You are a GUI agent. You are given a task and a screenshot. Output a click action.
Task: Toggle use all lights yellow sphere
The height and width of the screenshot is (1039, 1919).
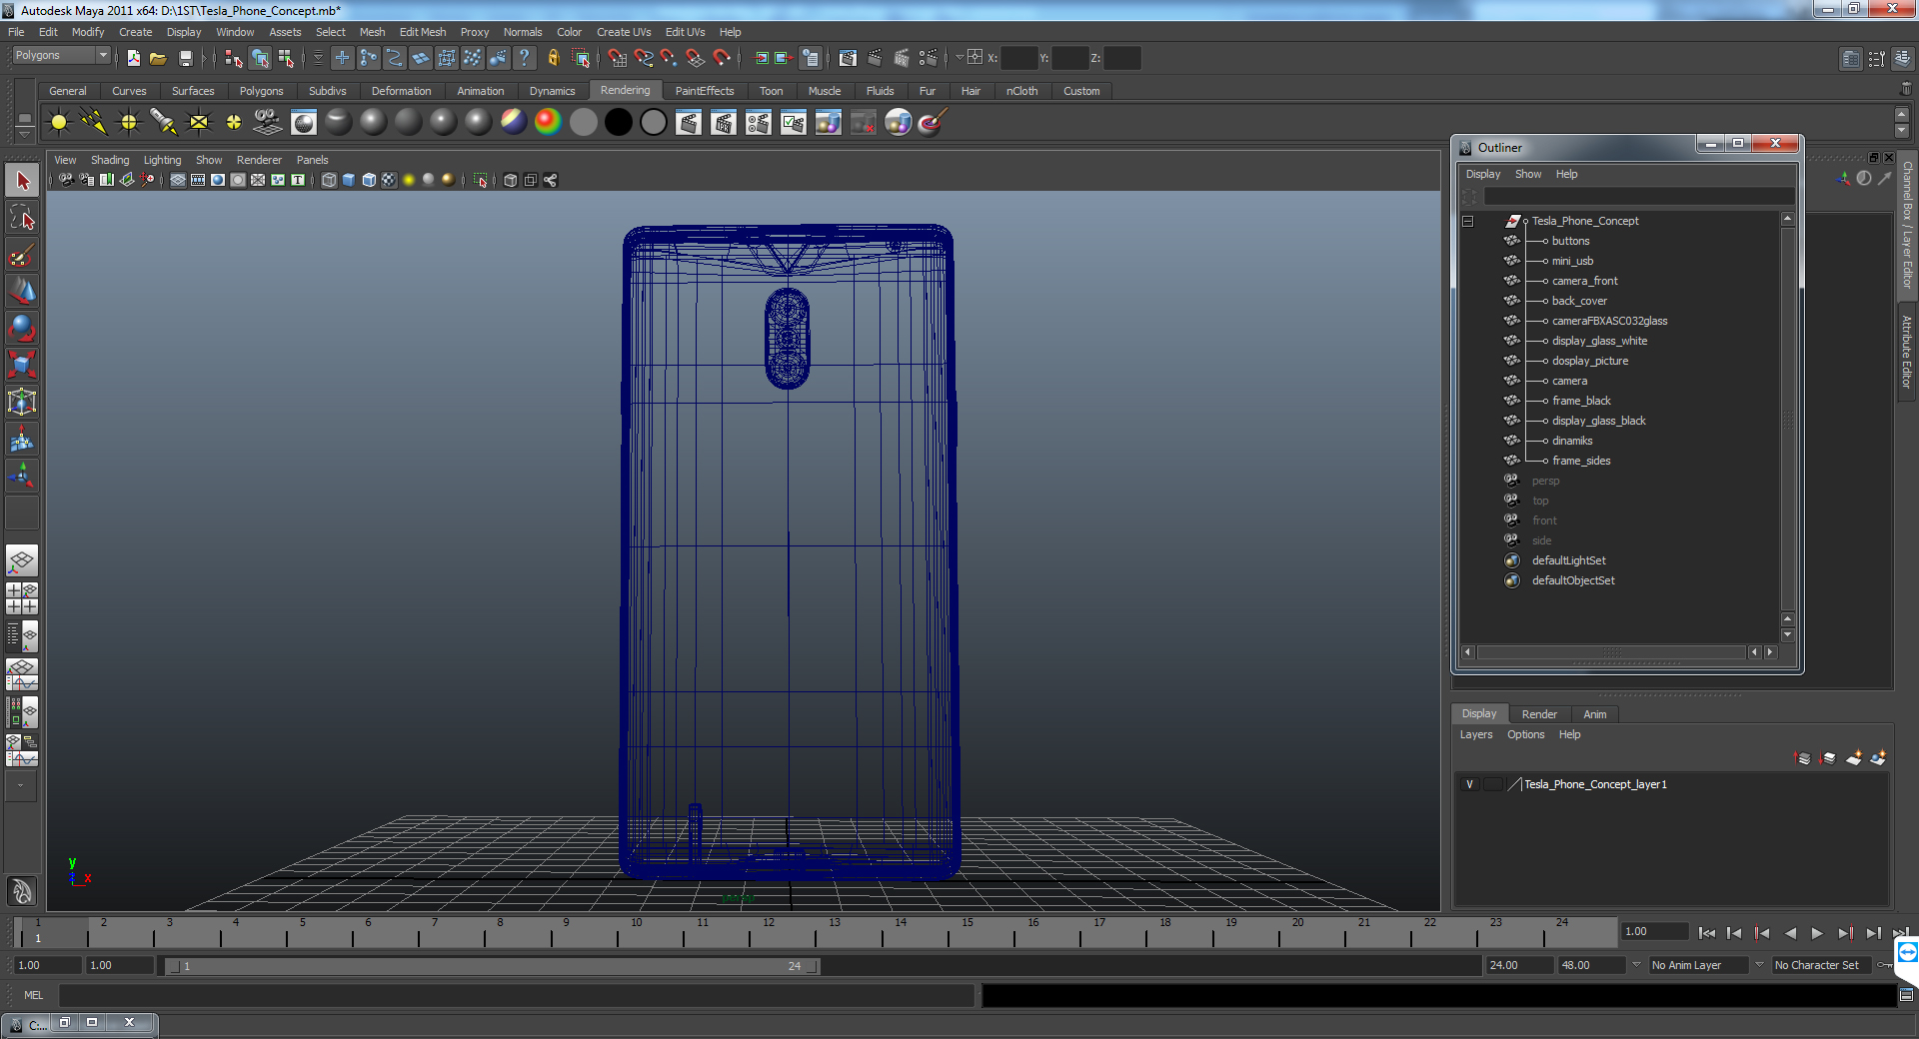(409, 180)
